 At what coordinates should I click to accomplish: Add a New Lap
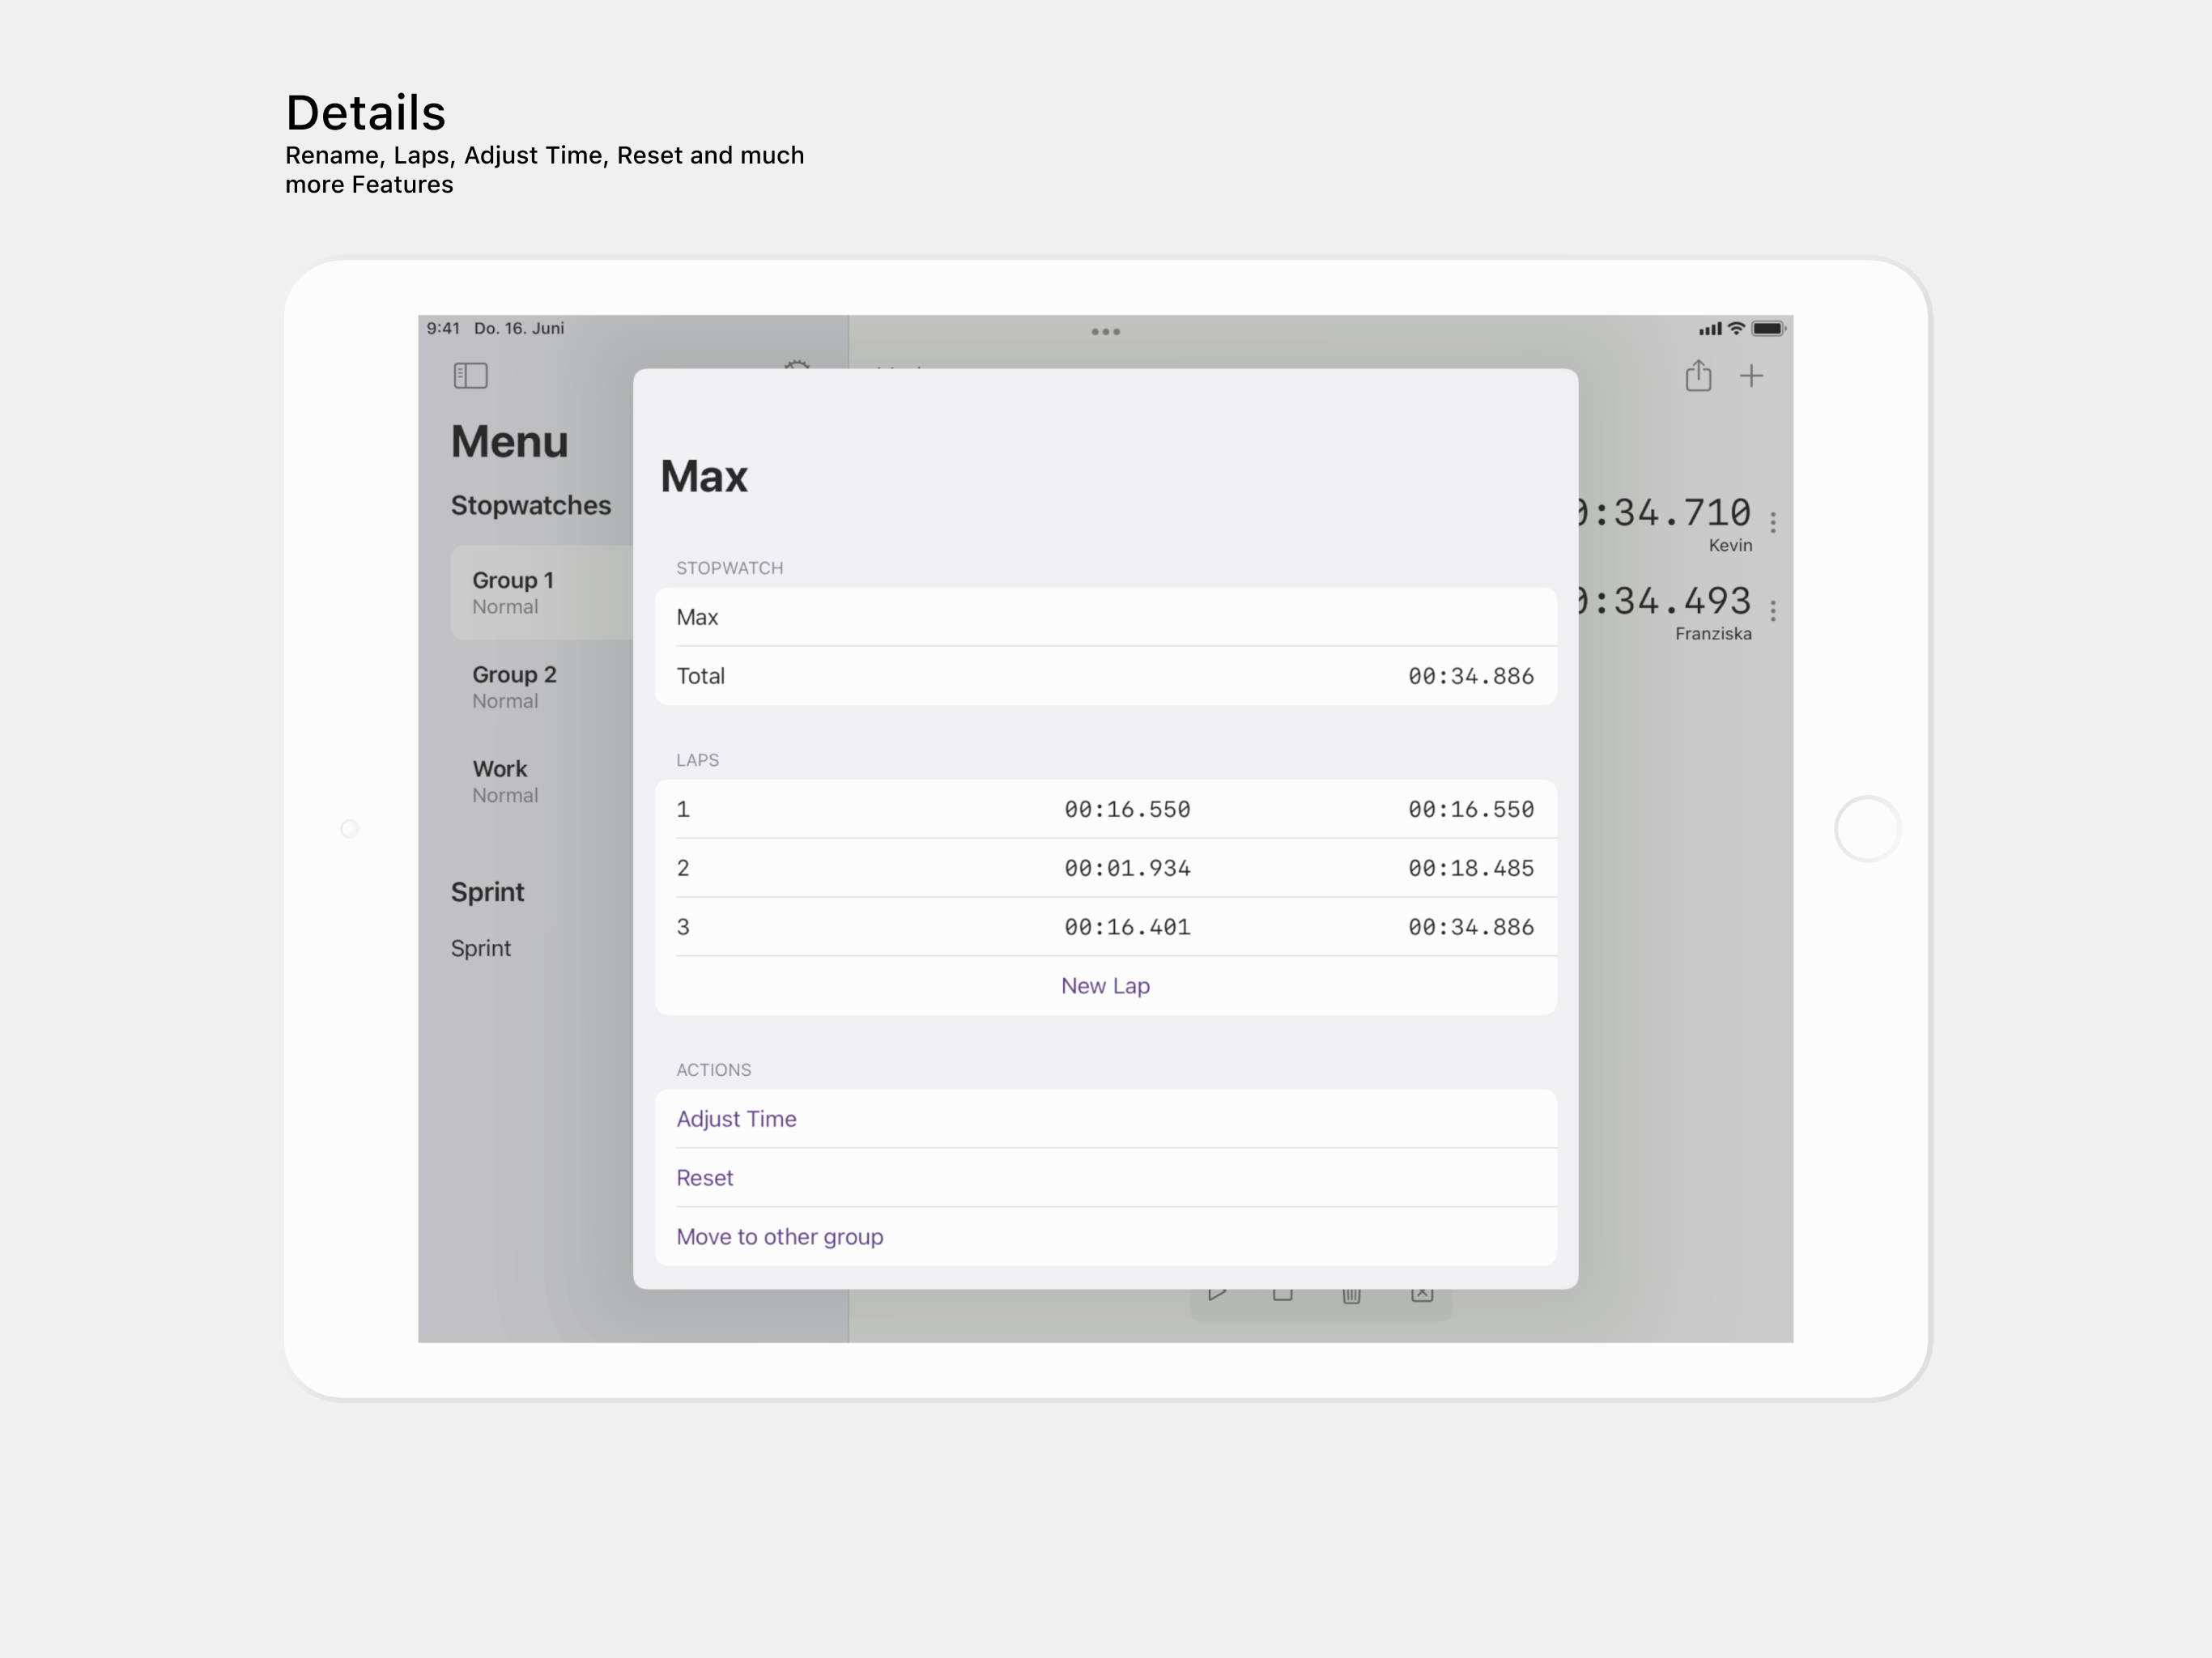click(x=1105, y=986)
